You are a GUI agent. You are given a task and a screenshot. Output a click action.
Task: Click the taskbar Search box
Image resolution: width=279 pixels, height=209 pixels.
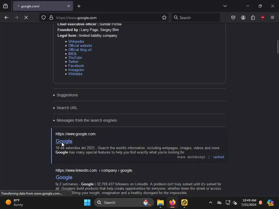click(124, 202)
